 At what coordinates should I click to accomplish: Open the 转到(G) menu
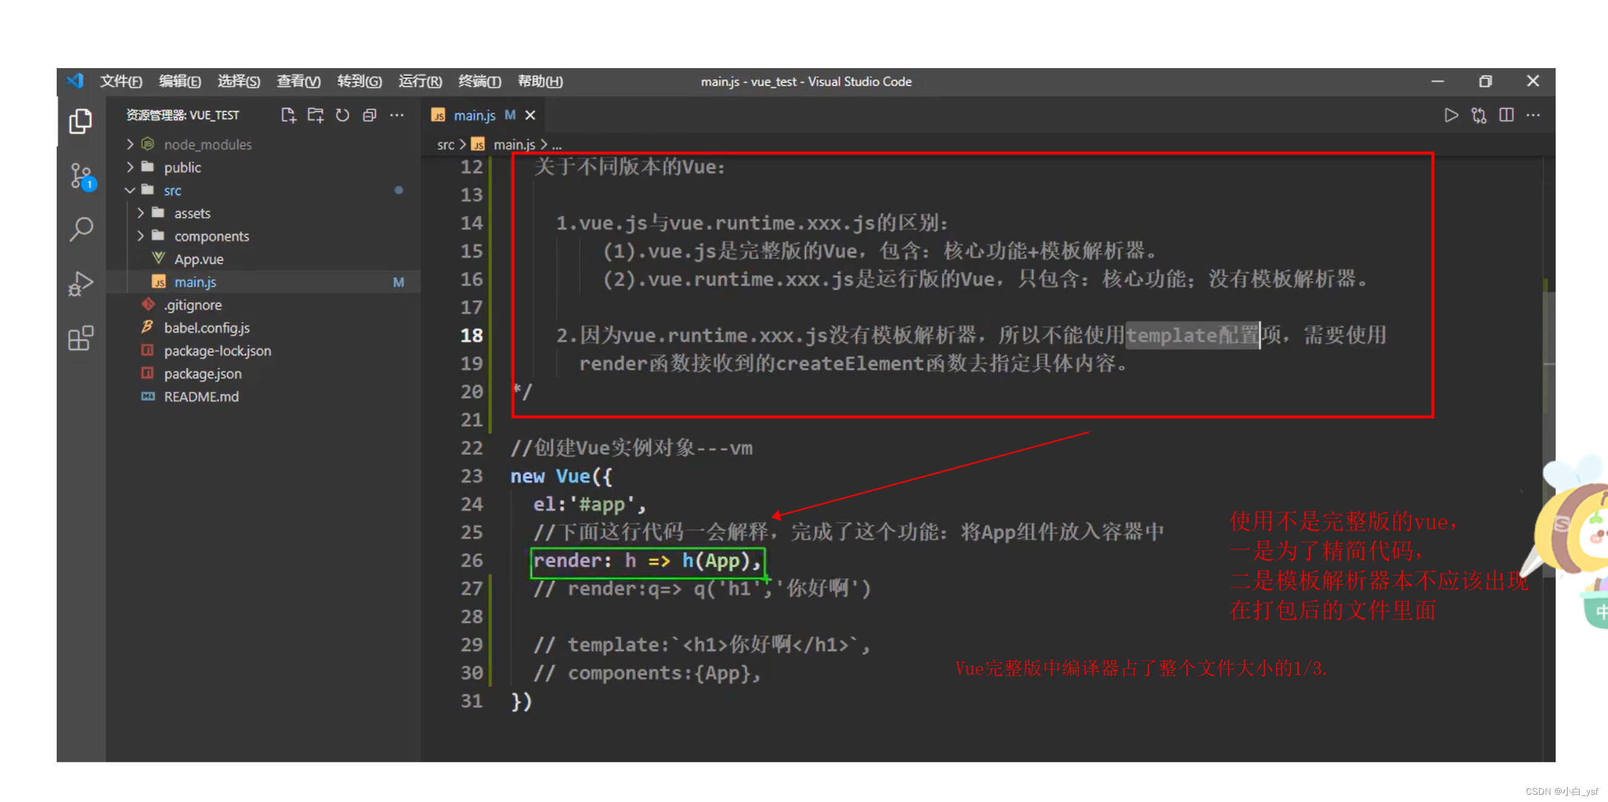pyautogui.click(x=359, y=81)
